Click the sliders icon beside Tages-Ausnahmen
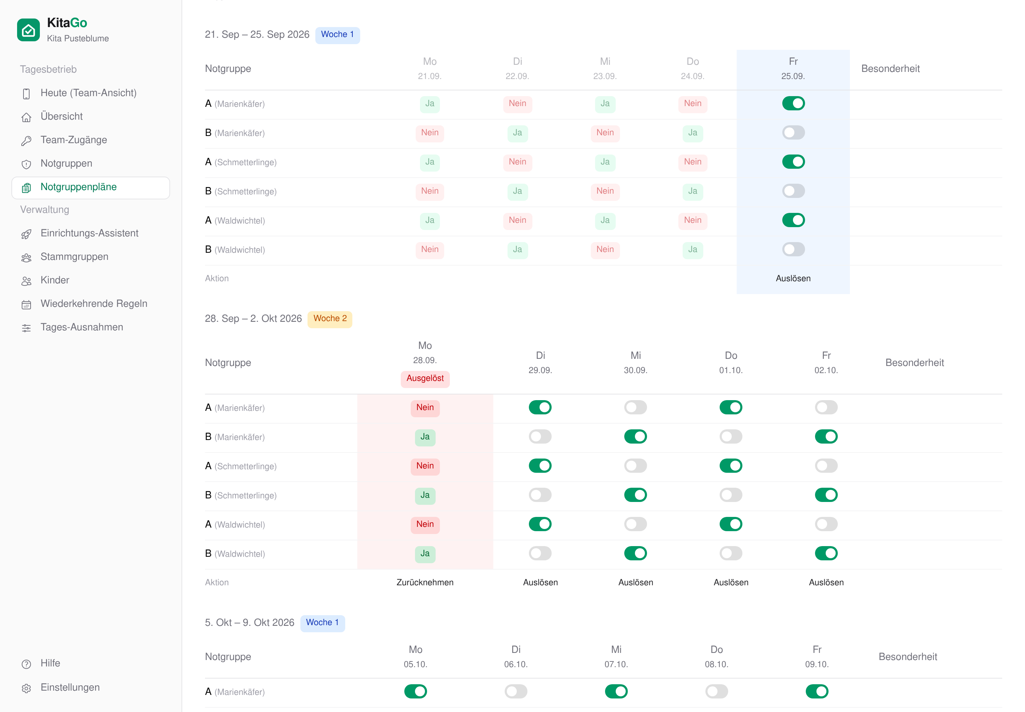Image resolution: width=1025 pixels, height=712 pixels. pos(26,328)
